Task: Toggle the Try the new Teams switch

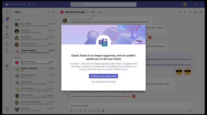Action: pos(31,4)
